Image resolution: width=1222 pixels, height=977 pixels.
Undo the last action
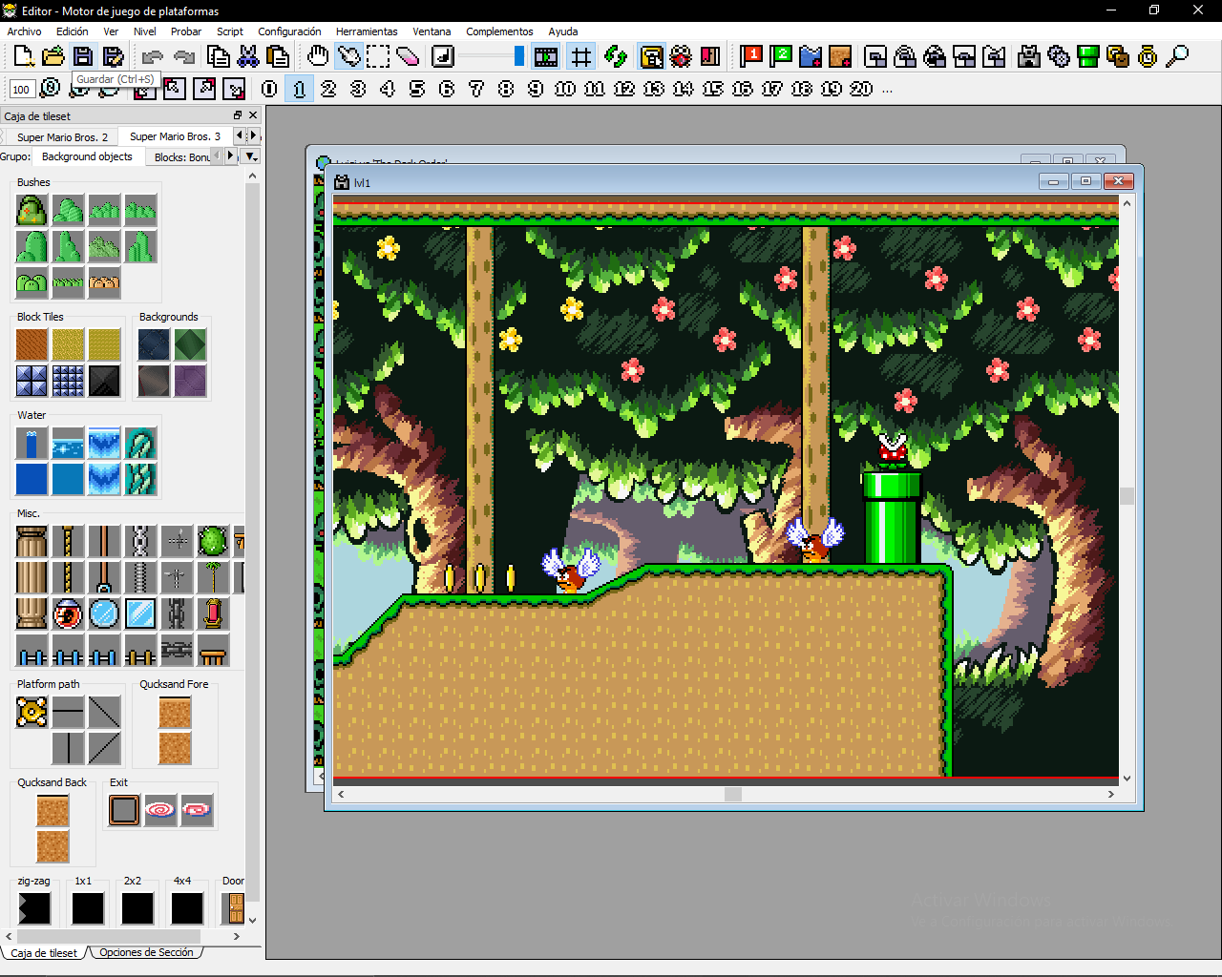click(153, 56)
